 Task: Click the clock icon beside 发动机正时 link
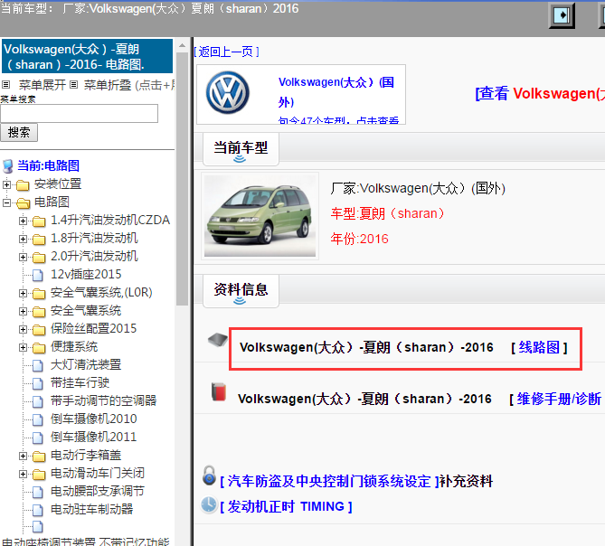pos(209,504)
